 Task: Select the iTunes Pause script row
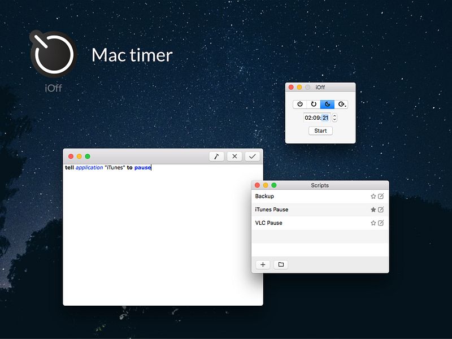point(320,210)
